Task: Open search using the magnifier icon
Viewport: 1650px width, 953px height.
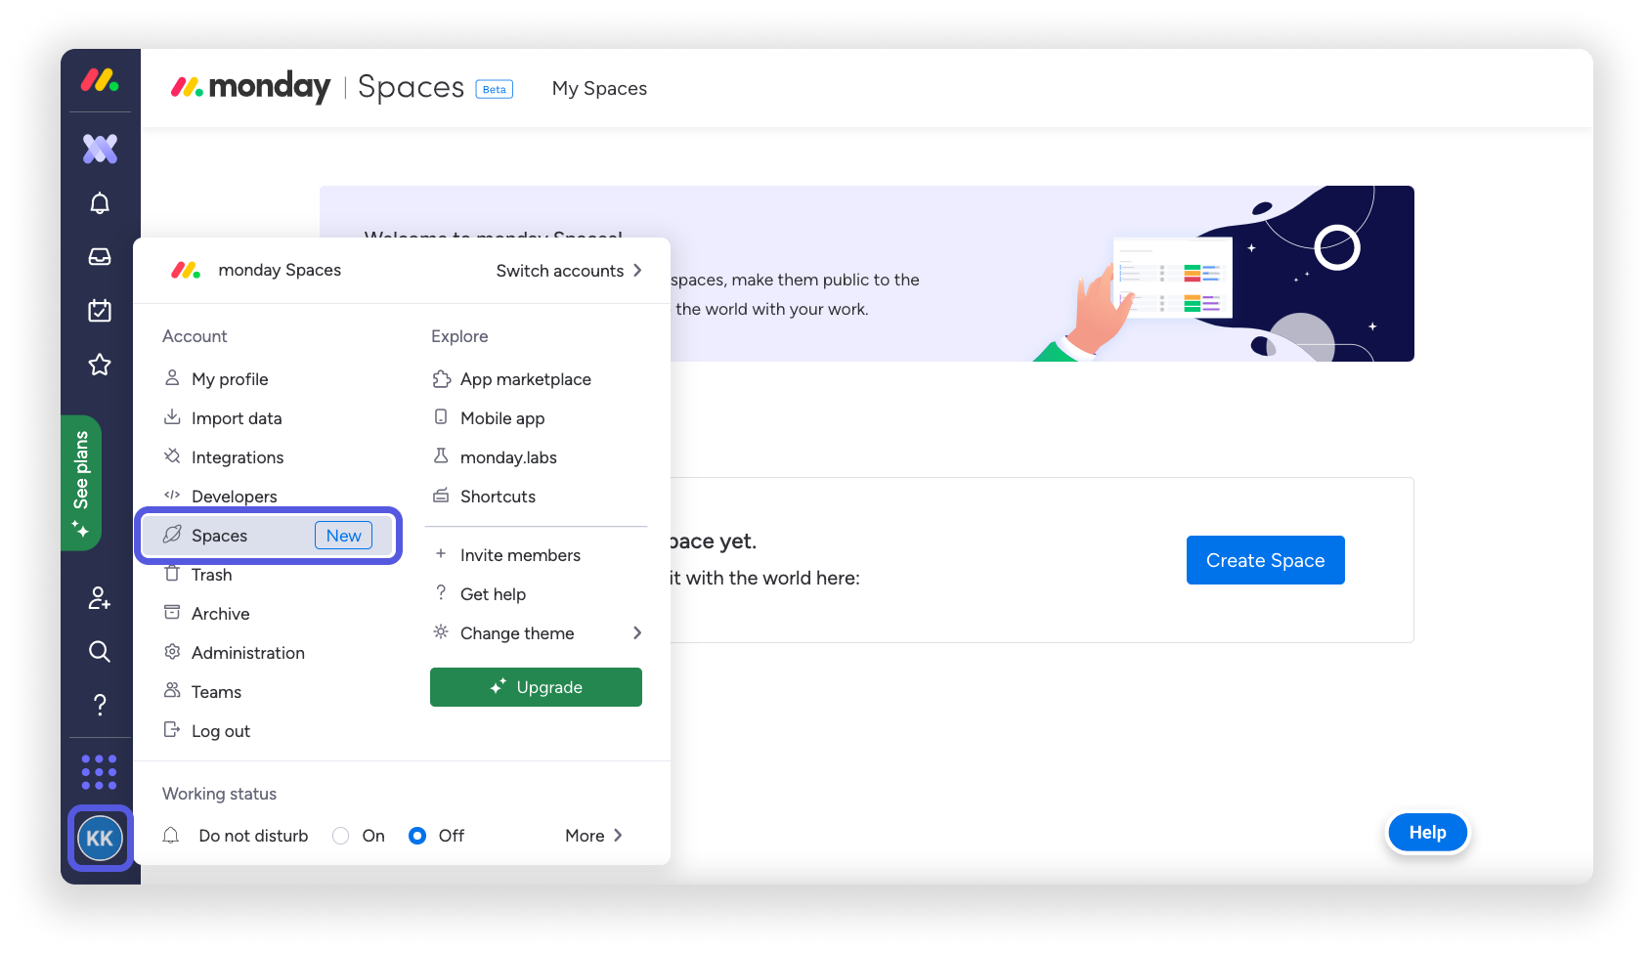Action: (x=99, y=651)
